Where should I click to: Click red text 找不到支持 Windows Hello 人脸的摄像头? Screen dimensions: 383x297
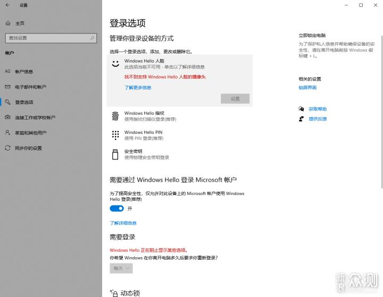pyautogui.click(x=165, y=77)
